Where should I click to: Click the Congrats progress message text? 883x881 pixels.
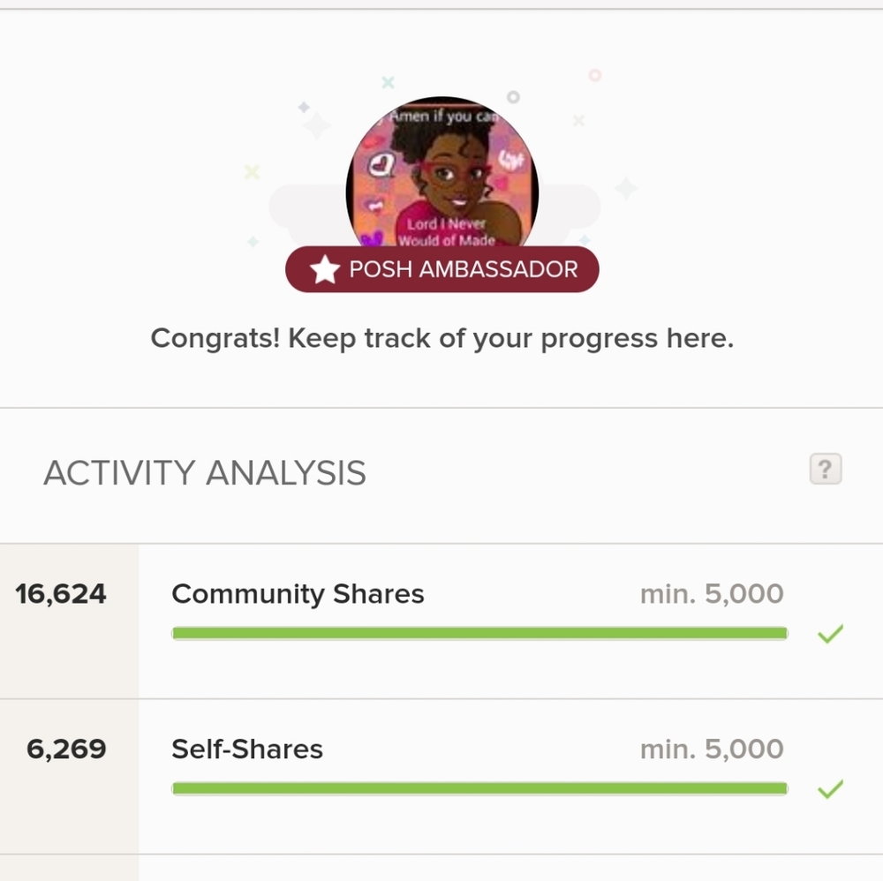tap(442, 338)
